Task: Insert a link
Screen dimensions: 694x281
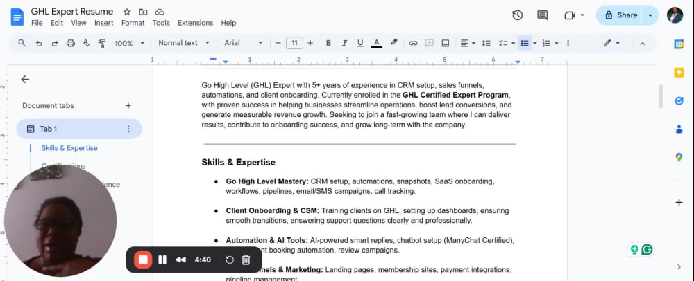Action: click(413, 43)
